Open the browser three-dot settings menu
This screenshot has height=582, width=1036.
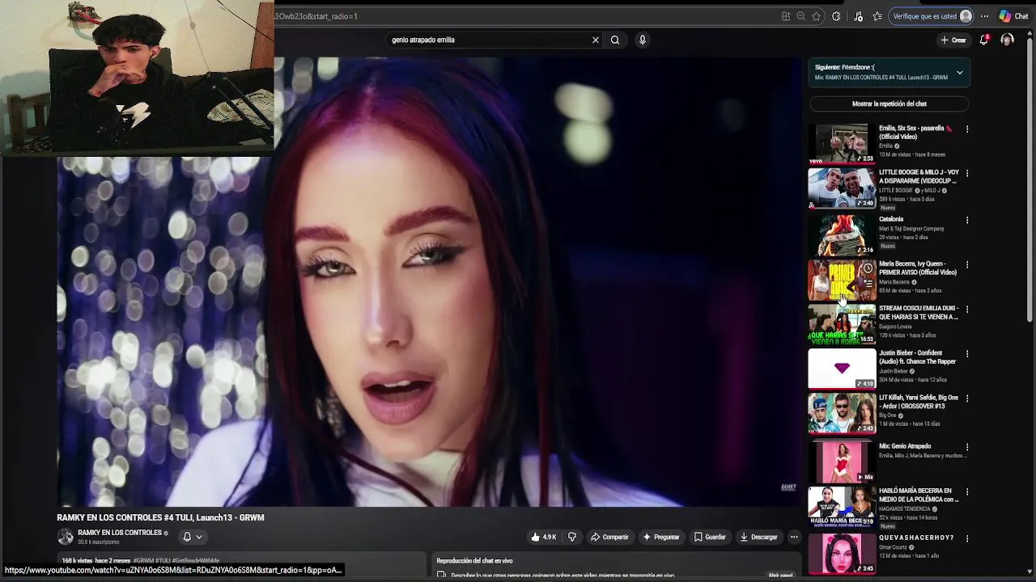click(x=984, y=16)
